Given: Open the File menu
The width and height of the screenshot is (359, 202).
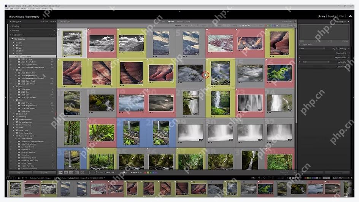Looking at the screenshot, I should coord(7,9).
